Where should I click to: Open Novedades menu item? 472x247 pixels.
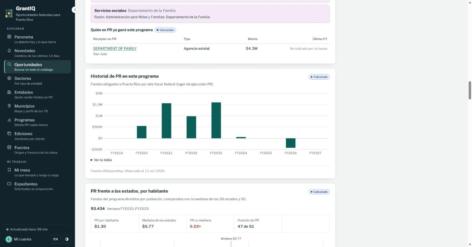click(x=37, y=53)
